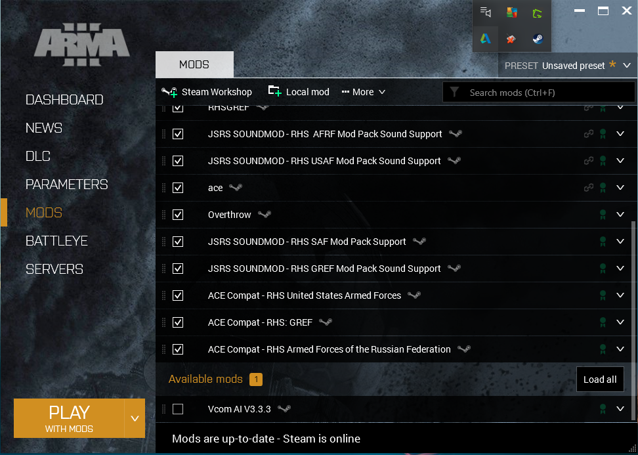Uncheck the Overthrow mod checkbox
638x455 pixels.
point(178,215)
